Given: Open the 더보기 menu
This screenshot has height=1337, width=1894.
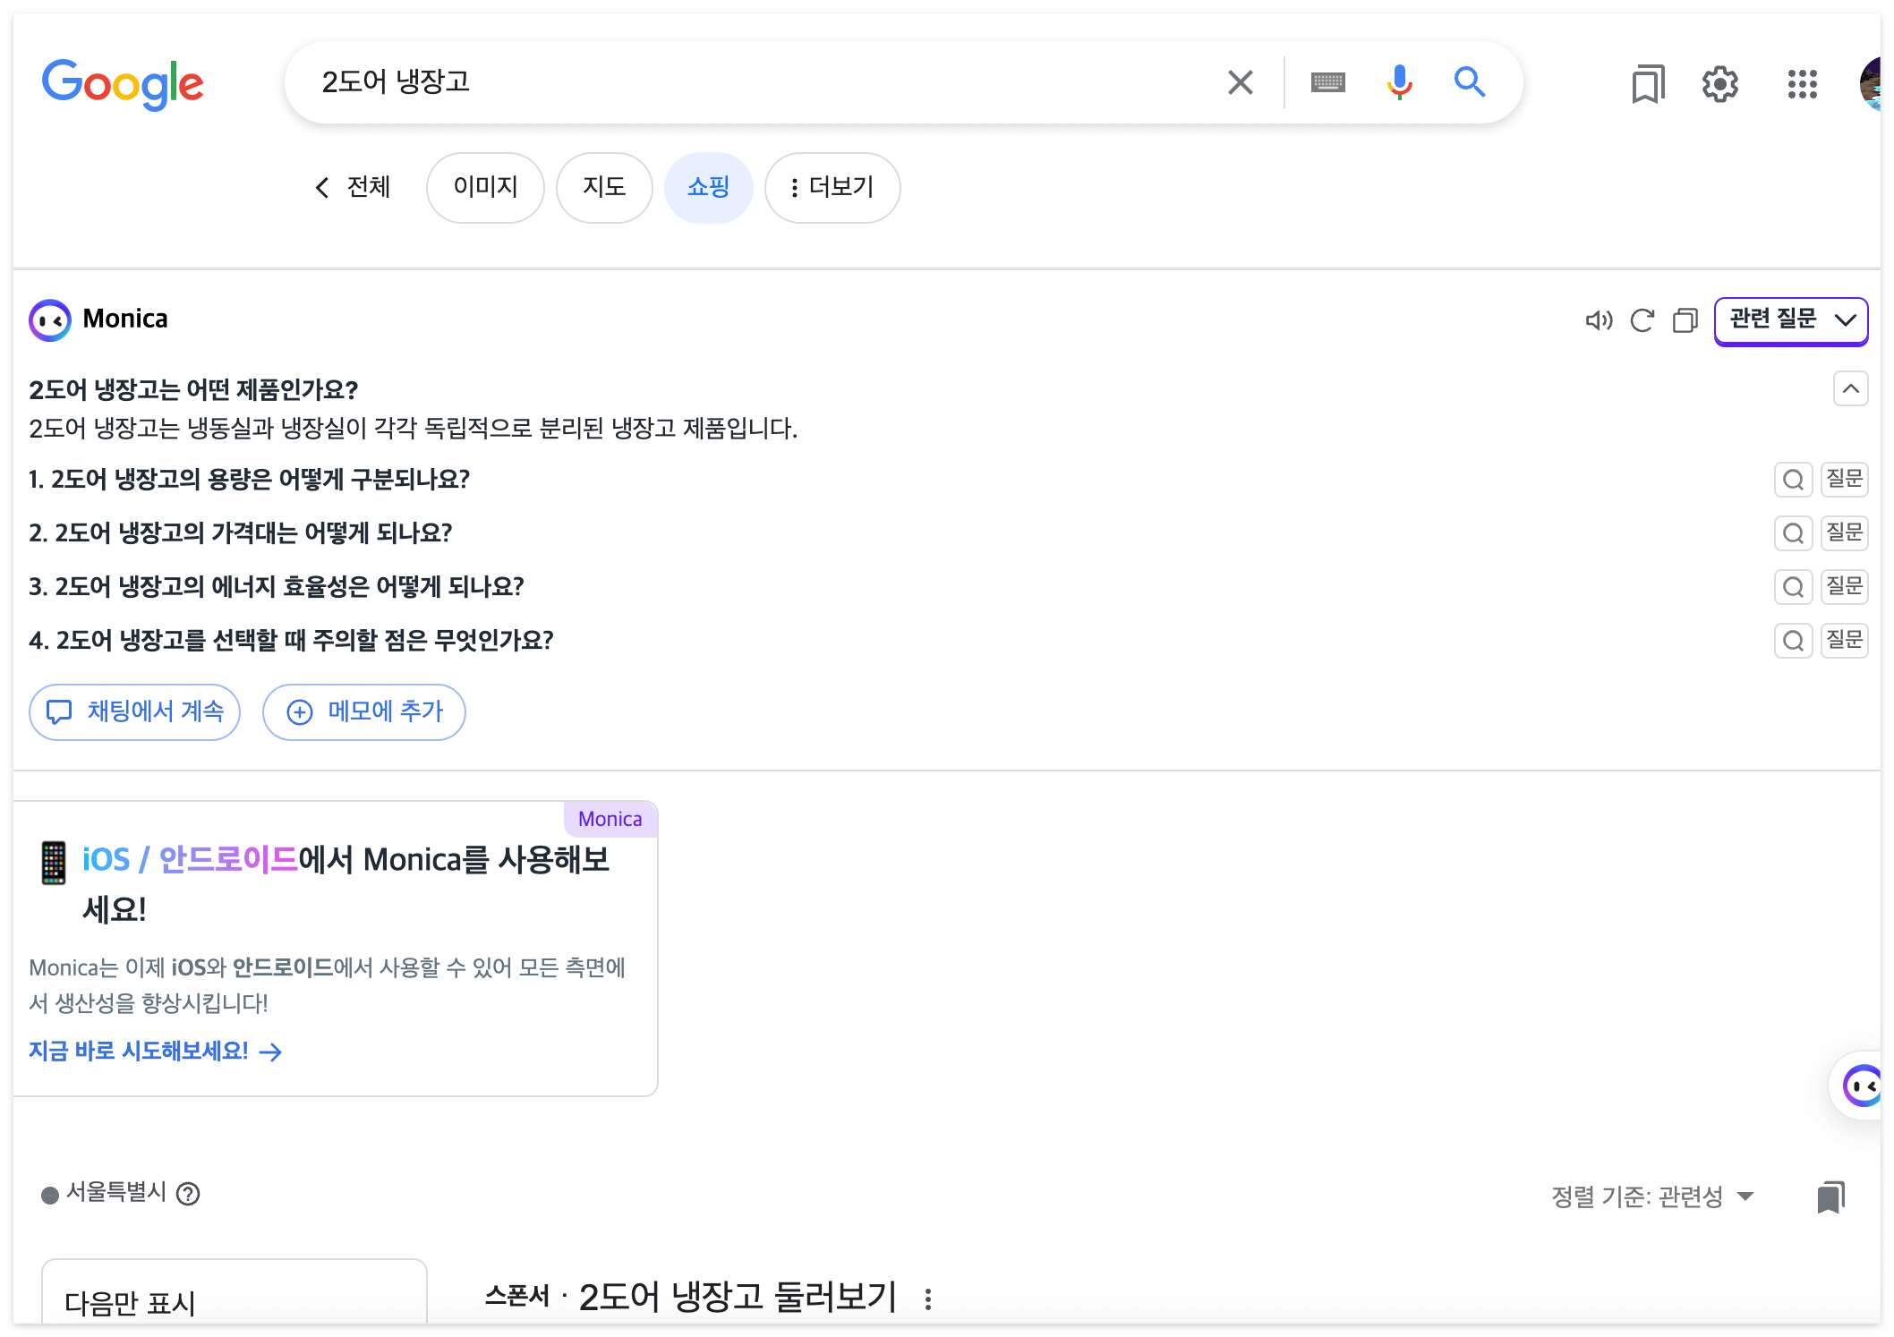Looking at the screenshot, I should pyautogui.click(x=832, y=187).
